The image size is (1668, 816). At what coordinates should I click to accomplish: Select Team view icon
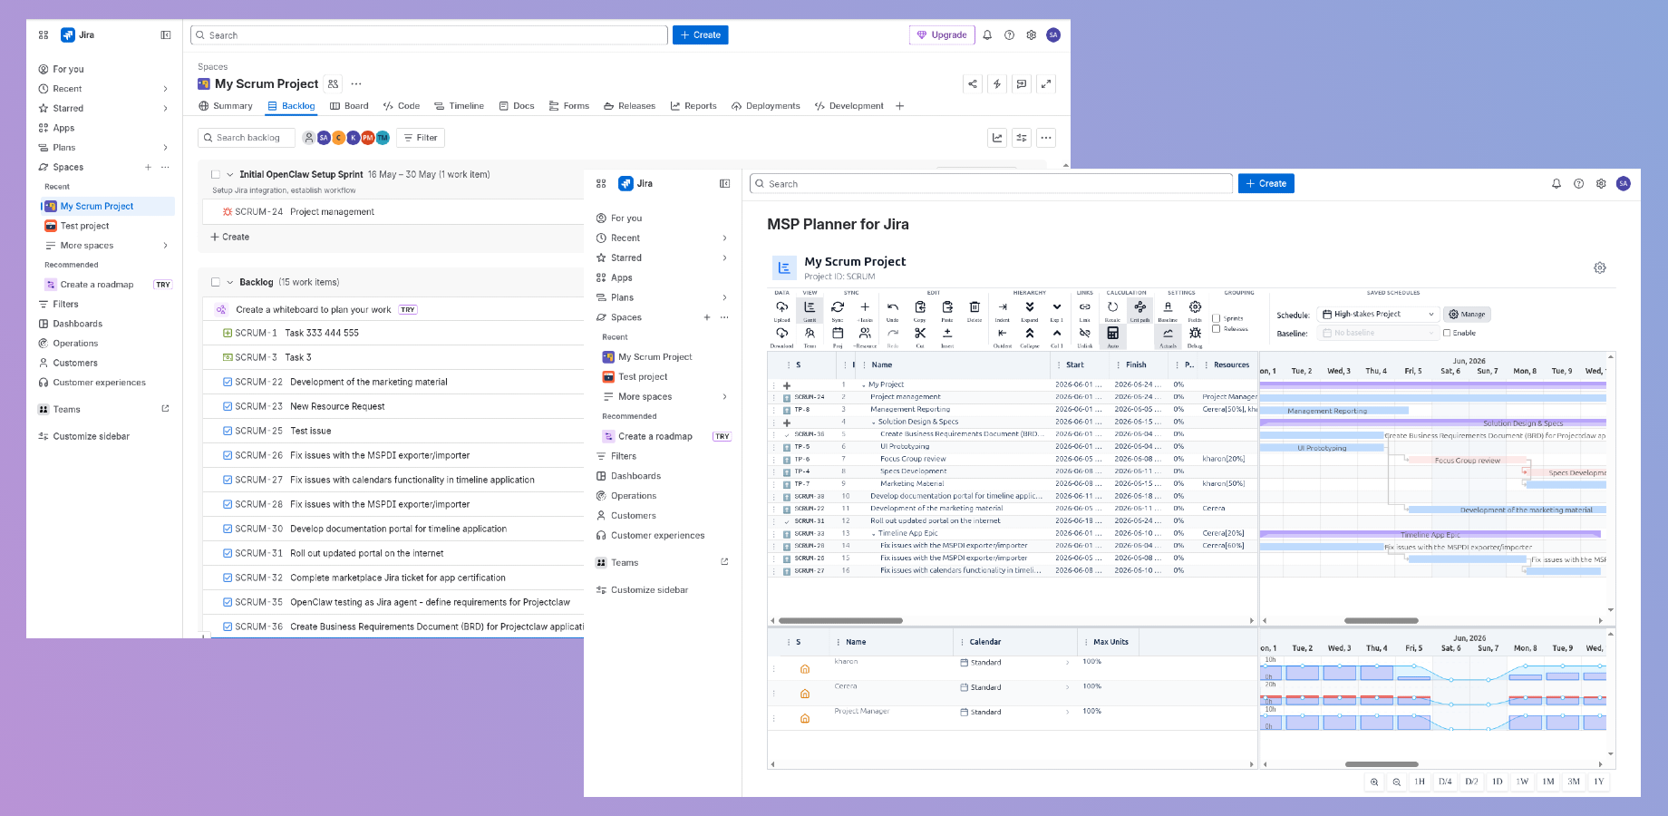pyautogui.click(x=810, y=334)
